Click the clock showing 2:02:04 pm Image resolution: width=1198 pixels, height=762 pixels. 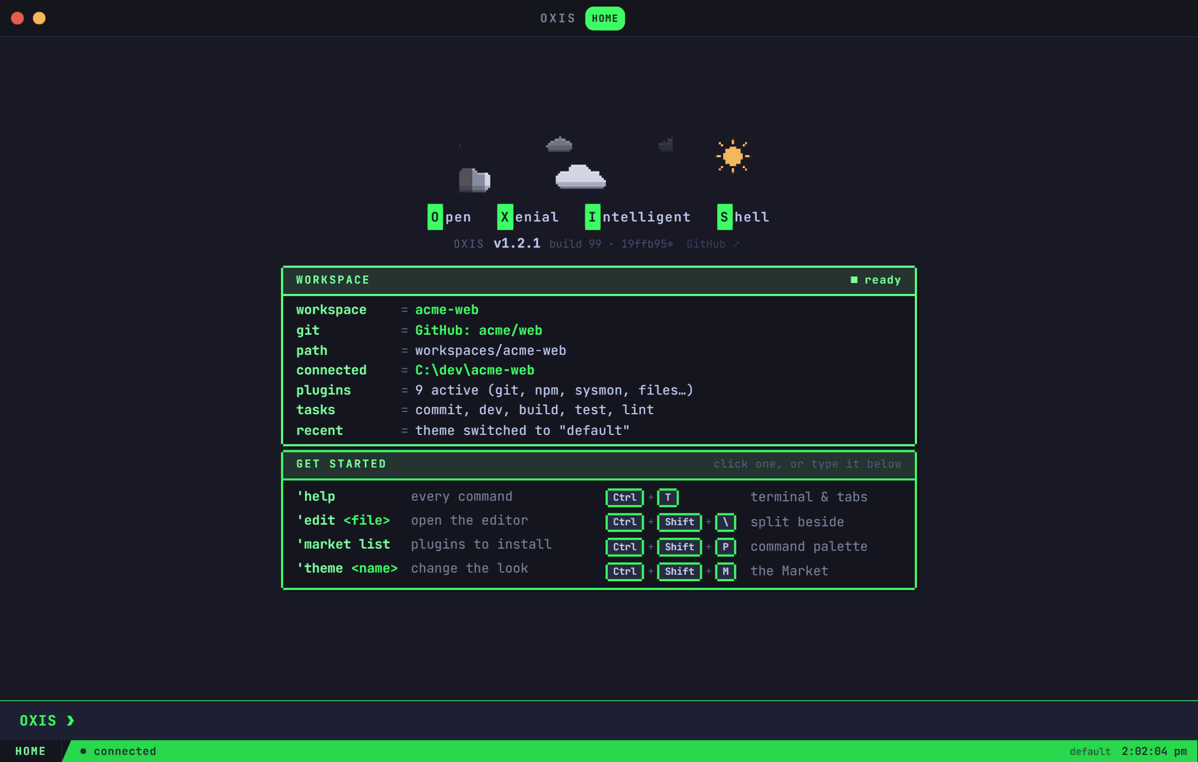point(1154,751)
